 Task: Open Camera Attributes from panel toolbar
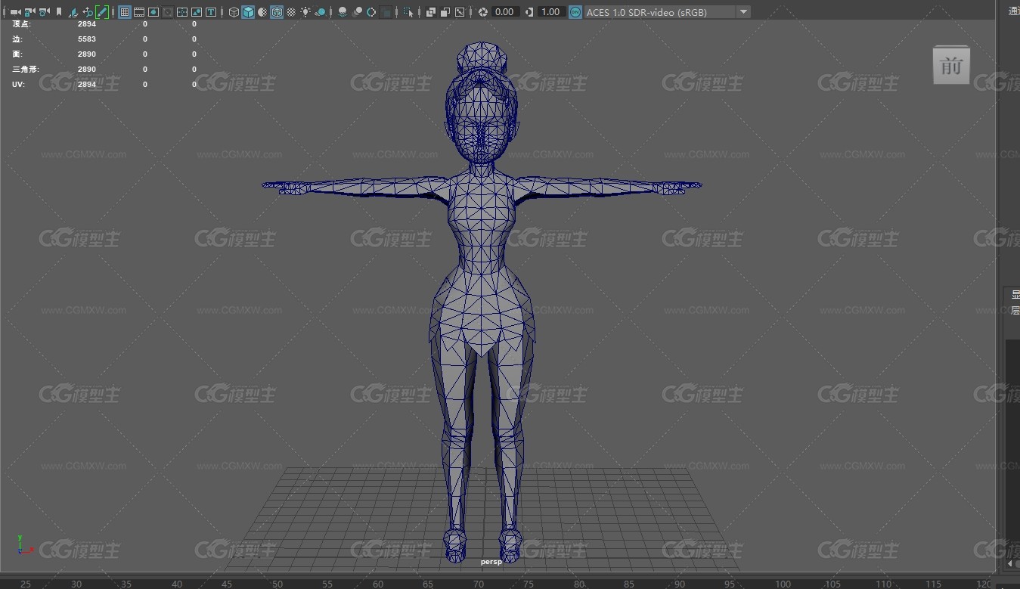45,12
